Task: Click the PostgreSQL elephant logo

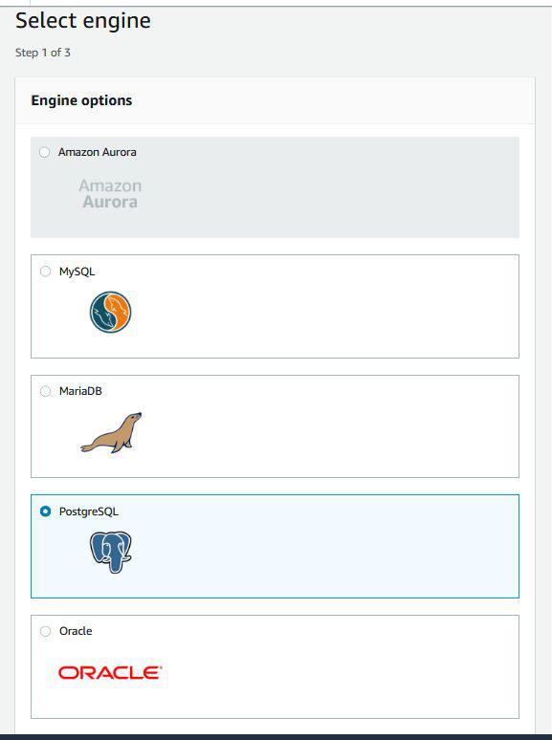Action: (110, 553)
